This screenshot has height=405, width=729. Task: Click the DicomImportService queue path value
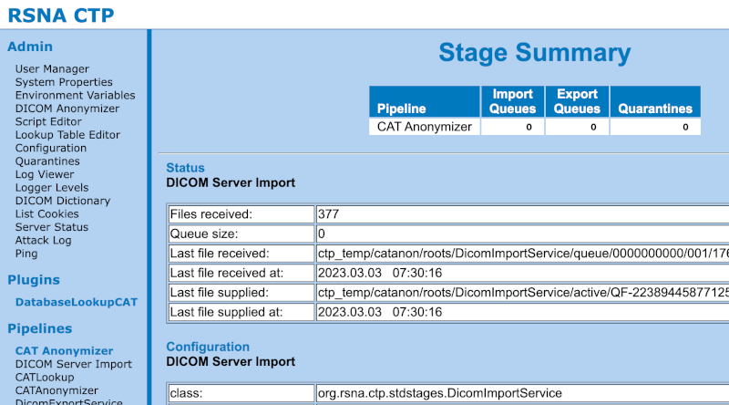(x=523, y=254)
